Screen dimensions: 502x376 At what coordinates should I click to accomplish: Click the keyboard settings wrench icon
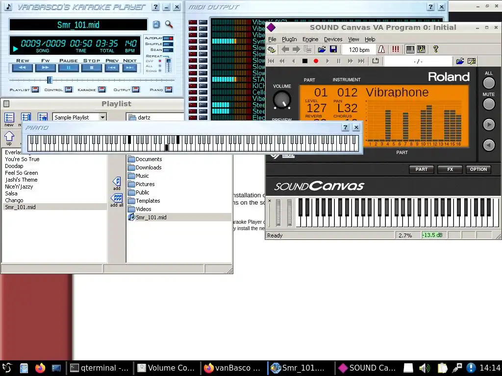pos(421,49)
